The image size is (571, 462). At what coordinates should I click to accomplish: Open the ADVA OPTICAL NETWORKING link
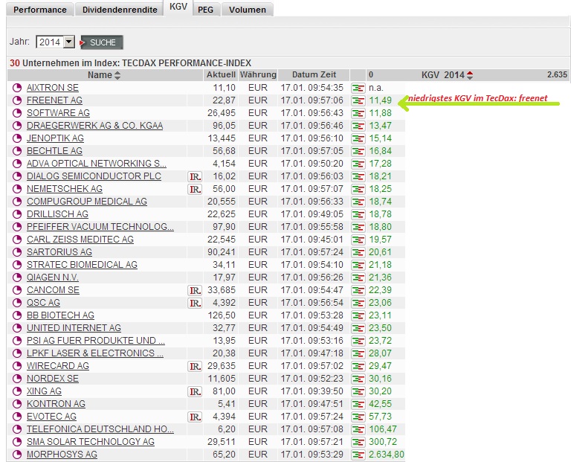(x=97, y=164)
